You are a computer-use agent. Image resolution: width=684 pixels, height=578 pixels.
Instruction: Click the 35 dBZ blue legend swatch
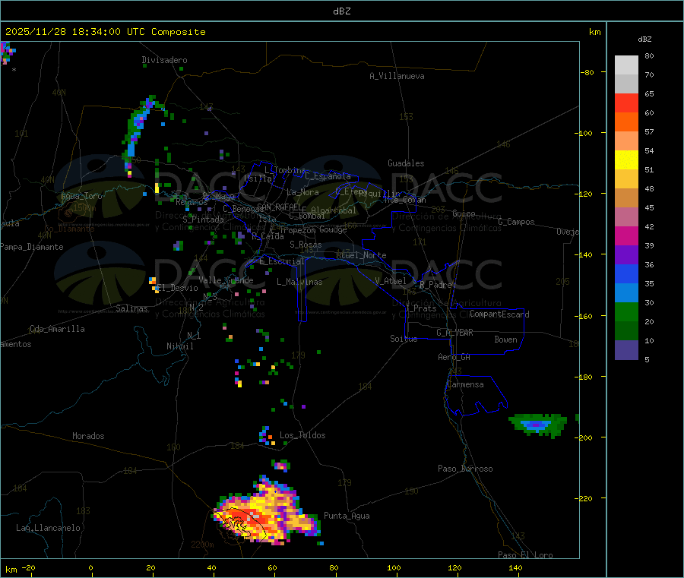pos(626,293)
